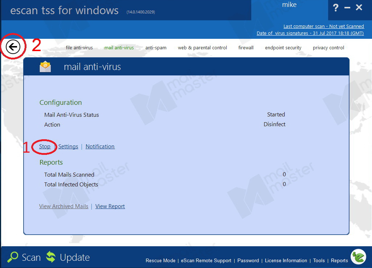Click Last computer scan status link
The image size is (372, 268).
coord(324,26)
